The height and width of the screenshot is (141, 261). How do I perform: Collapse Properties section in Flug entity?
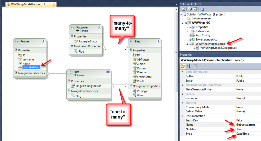[x=131, y=50]
